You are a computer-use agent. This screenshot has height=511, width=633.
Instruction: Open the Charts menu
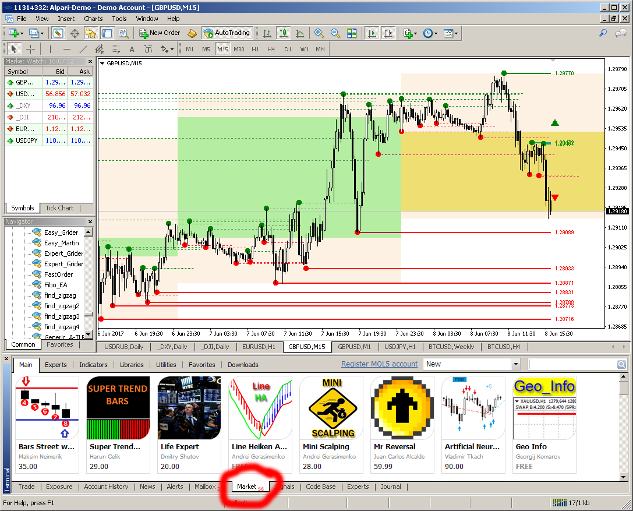point(93,19)
